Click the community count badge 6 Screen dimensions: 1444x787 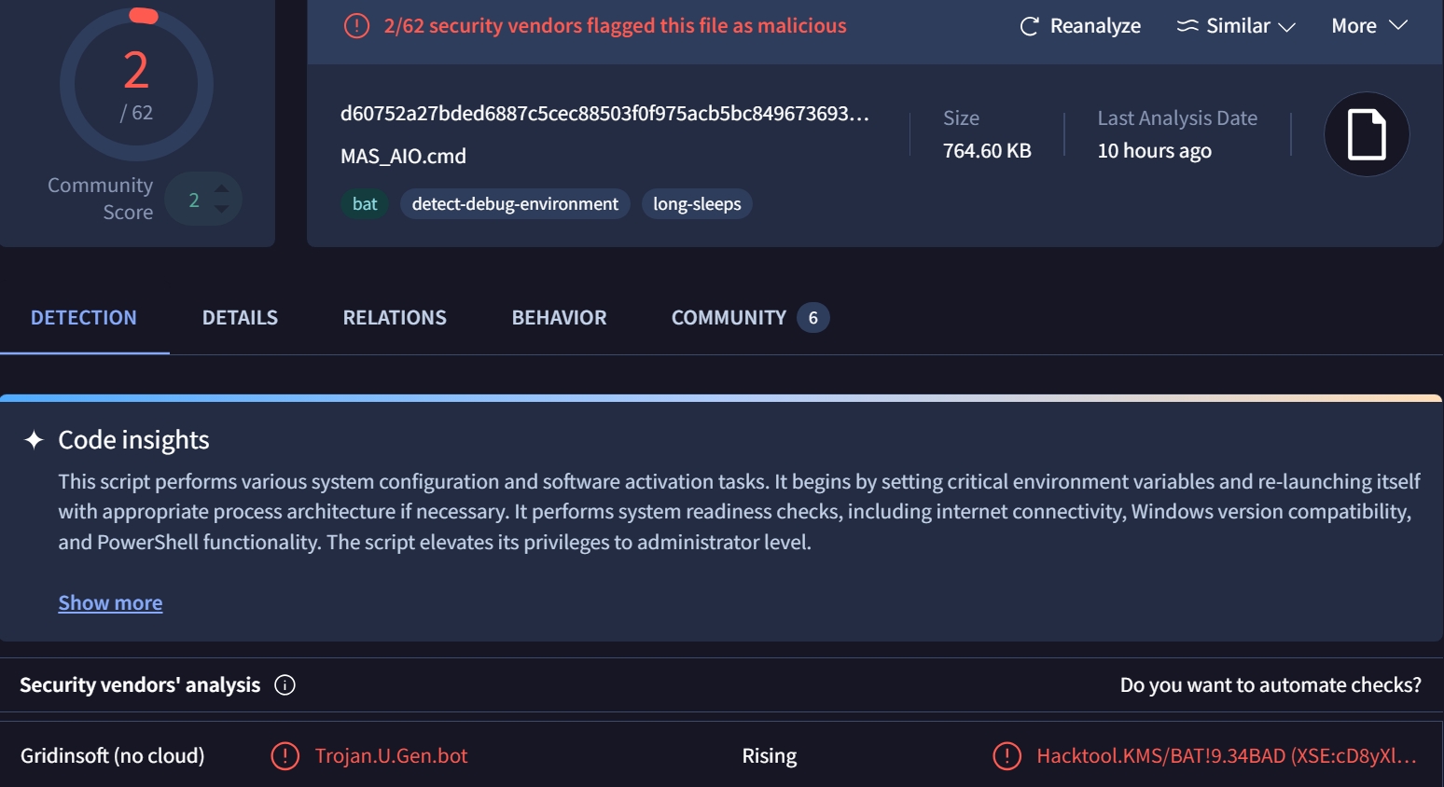[x=812, y=318]
